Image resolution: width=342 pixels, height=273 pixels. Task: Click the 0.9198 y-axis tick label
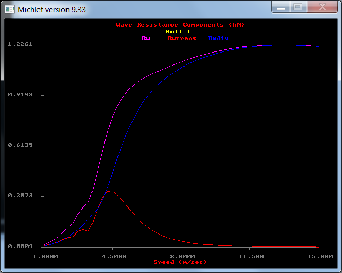20,95
